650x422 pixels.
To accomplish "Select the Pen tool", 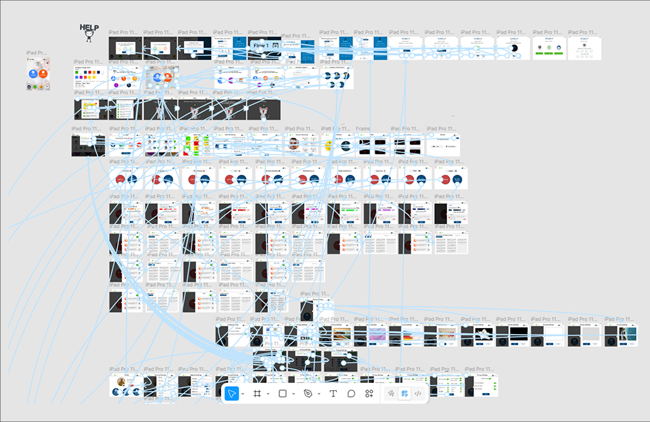I will pos(308,394).
